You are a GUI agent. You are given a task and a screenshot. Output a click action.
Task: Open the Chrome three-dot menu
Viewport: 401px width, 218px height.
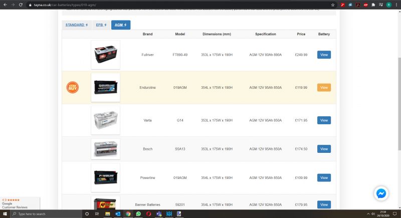tap(396, 5)
